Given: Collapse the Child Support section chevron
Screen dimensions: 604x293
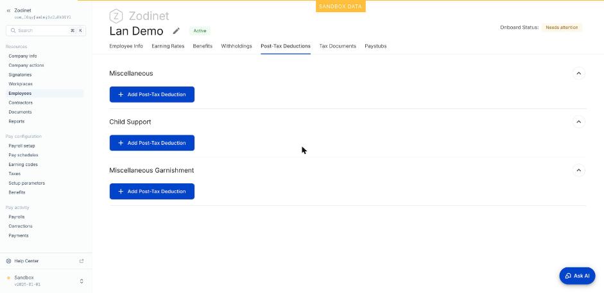Looking at the screenshot, I should [x=578, y=122].
